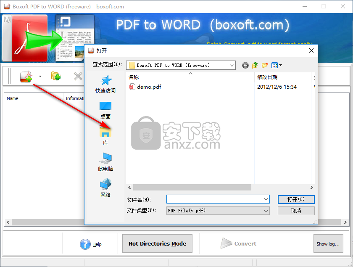Click the Show log... button
The width and height of the screenshot is (353, 267).
point(328,243)
